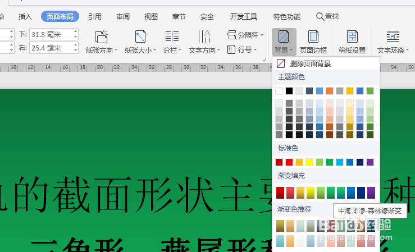
Task: Open the 视图 tab
Action: (x=151, y=17)
